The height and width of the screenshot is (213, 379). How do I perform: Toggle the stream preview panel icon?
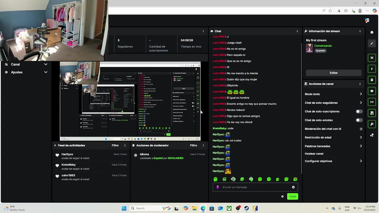372,58
